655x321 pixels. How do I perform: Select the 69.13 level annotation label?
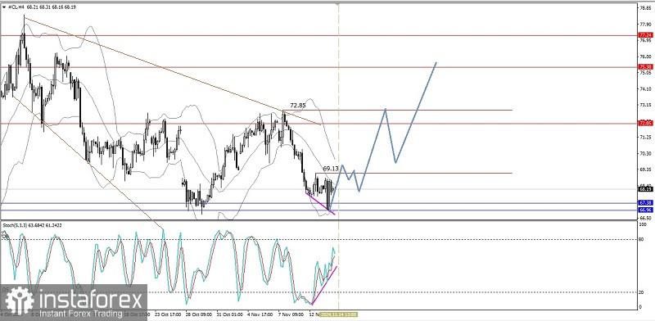[331, 169]
